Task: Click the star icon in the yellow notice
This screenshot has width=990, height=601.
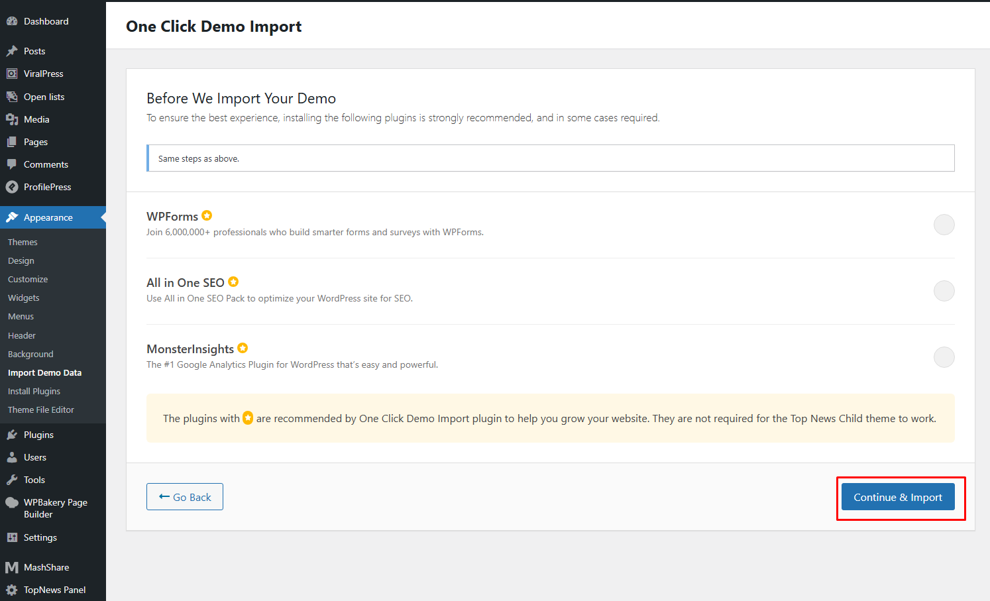Action: [248, 418]
